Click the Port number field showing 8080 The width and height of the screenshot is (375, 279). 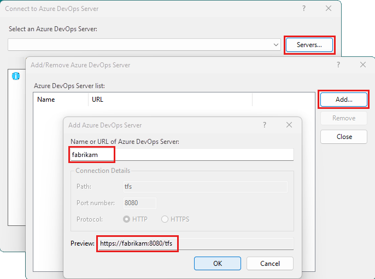[x=140, y=203]
